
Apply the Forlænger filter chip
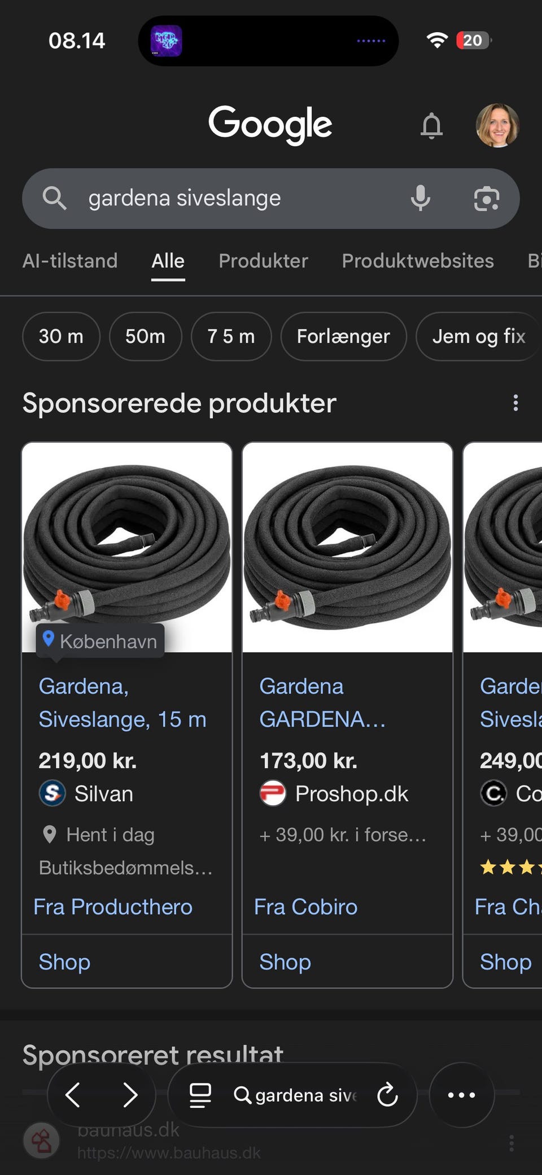[343, 337]
